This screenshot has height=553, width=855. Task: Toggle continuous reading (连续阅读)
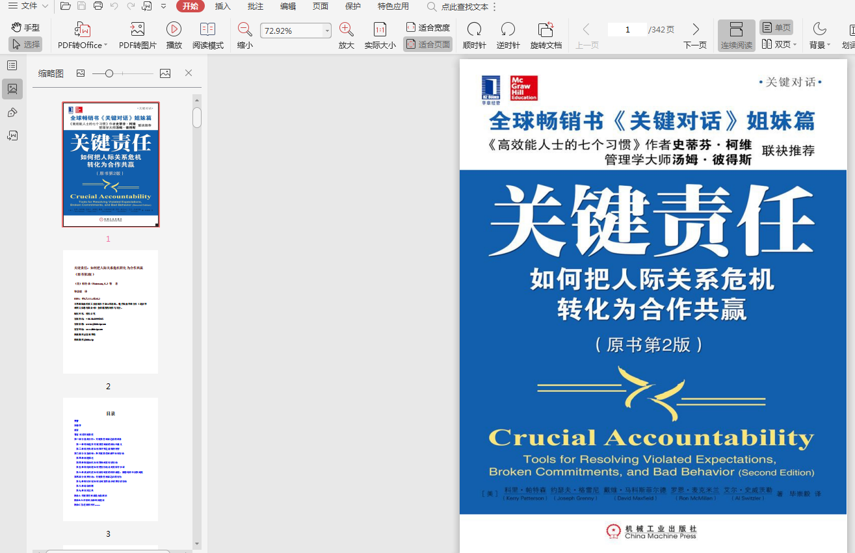coord(737,36)
